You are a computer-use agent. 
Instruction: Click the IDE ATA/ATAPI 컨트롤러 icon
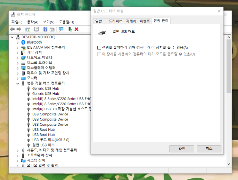(23, 47)
